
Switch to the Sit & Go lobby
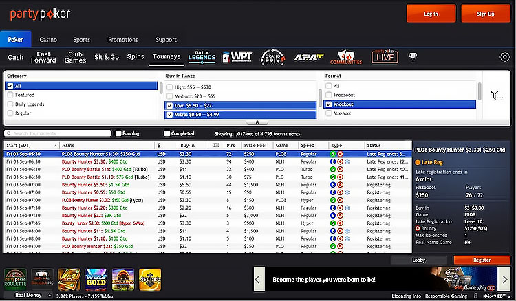(x=107, y=57)
